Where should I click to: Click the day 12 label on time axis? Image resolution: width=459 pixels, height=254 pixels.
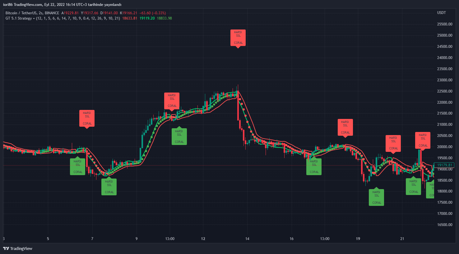[203, 239]
